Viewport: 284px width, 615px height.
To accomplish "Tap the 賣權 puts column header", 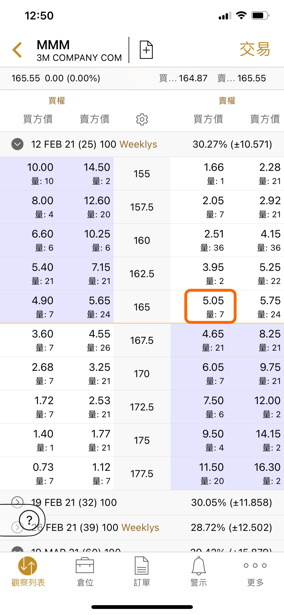I will coord(227,101).
